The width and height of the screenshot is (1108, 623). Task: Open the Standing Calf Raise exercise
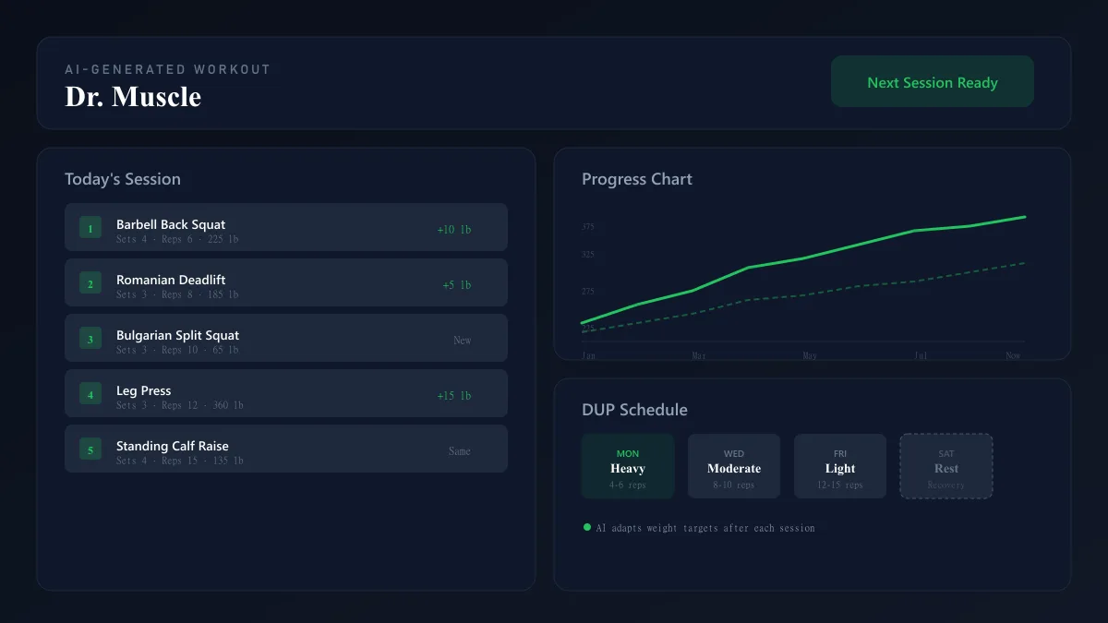286,449
